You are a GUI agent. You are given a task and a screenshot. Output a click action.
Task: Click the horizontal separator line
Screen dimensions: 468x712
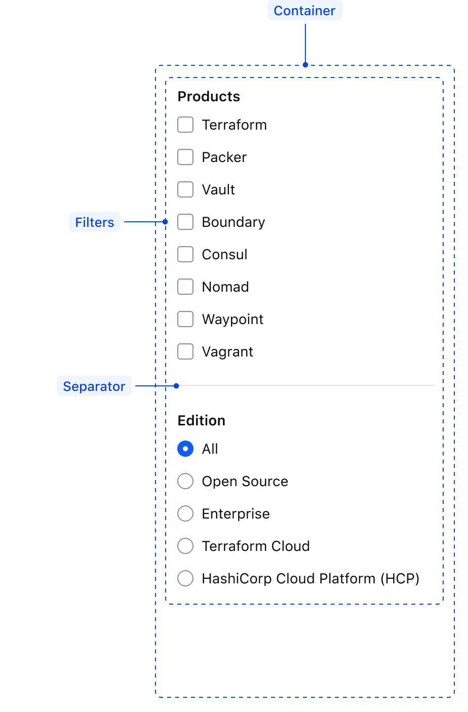pyautogui.click(x=304, y=385)
